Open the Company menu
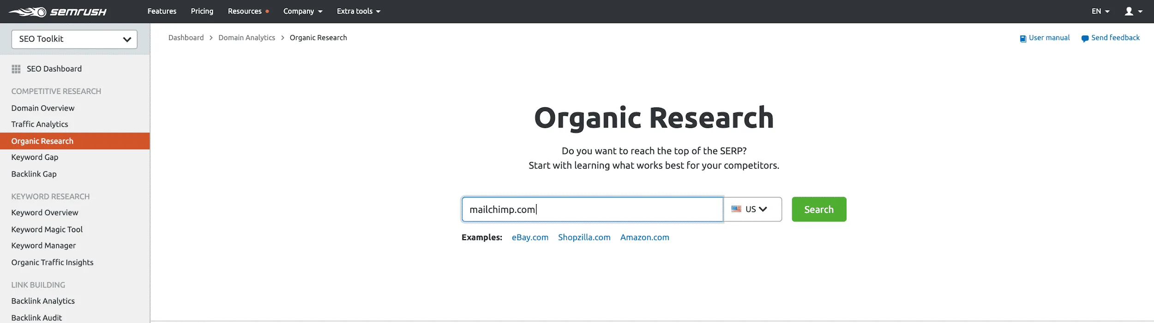Viewport: 1154px width, 323px height. [x=303, y=12]
